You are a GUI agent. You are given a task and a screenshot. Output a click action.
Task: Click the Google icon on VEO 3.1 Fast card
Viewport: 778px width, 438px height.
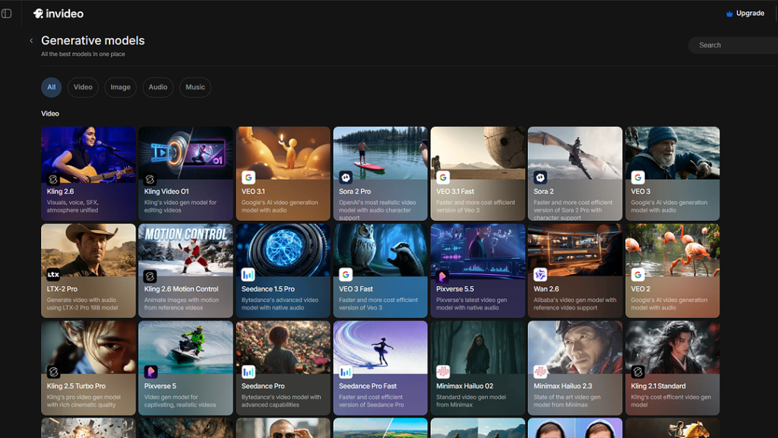pyautogui.click(x=443, y=177)
